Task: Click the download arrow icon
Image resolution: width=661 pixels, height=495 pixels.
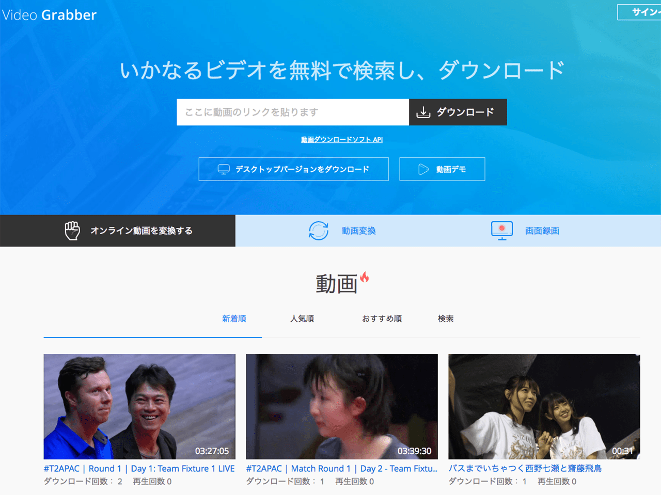Action: [x=423, y=112]
